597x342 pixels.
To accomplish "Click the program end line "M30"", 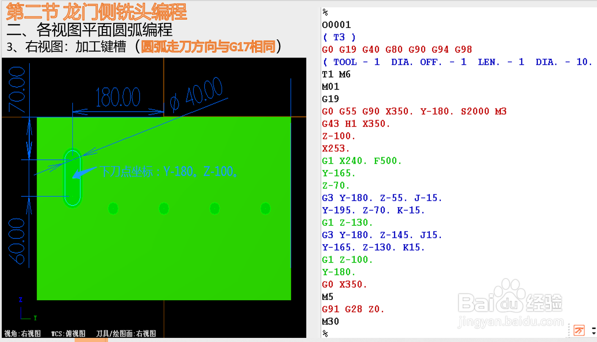I will coord(331,321).
